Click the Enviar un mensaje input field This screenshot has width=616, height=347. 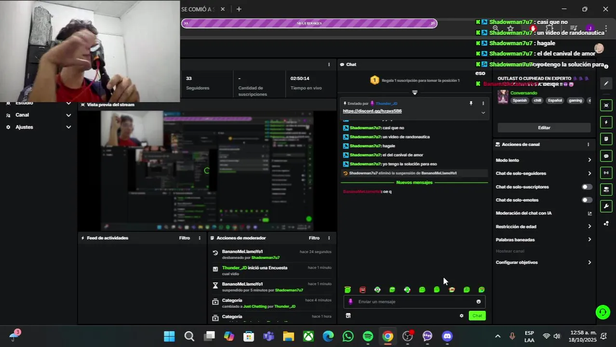click(415, 302)
